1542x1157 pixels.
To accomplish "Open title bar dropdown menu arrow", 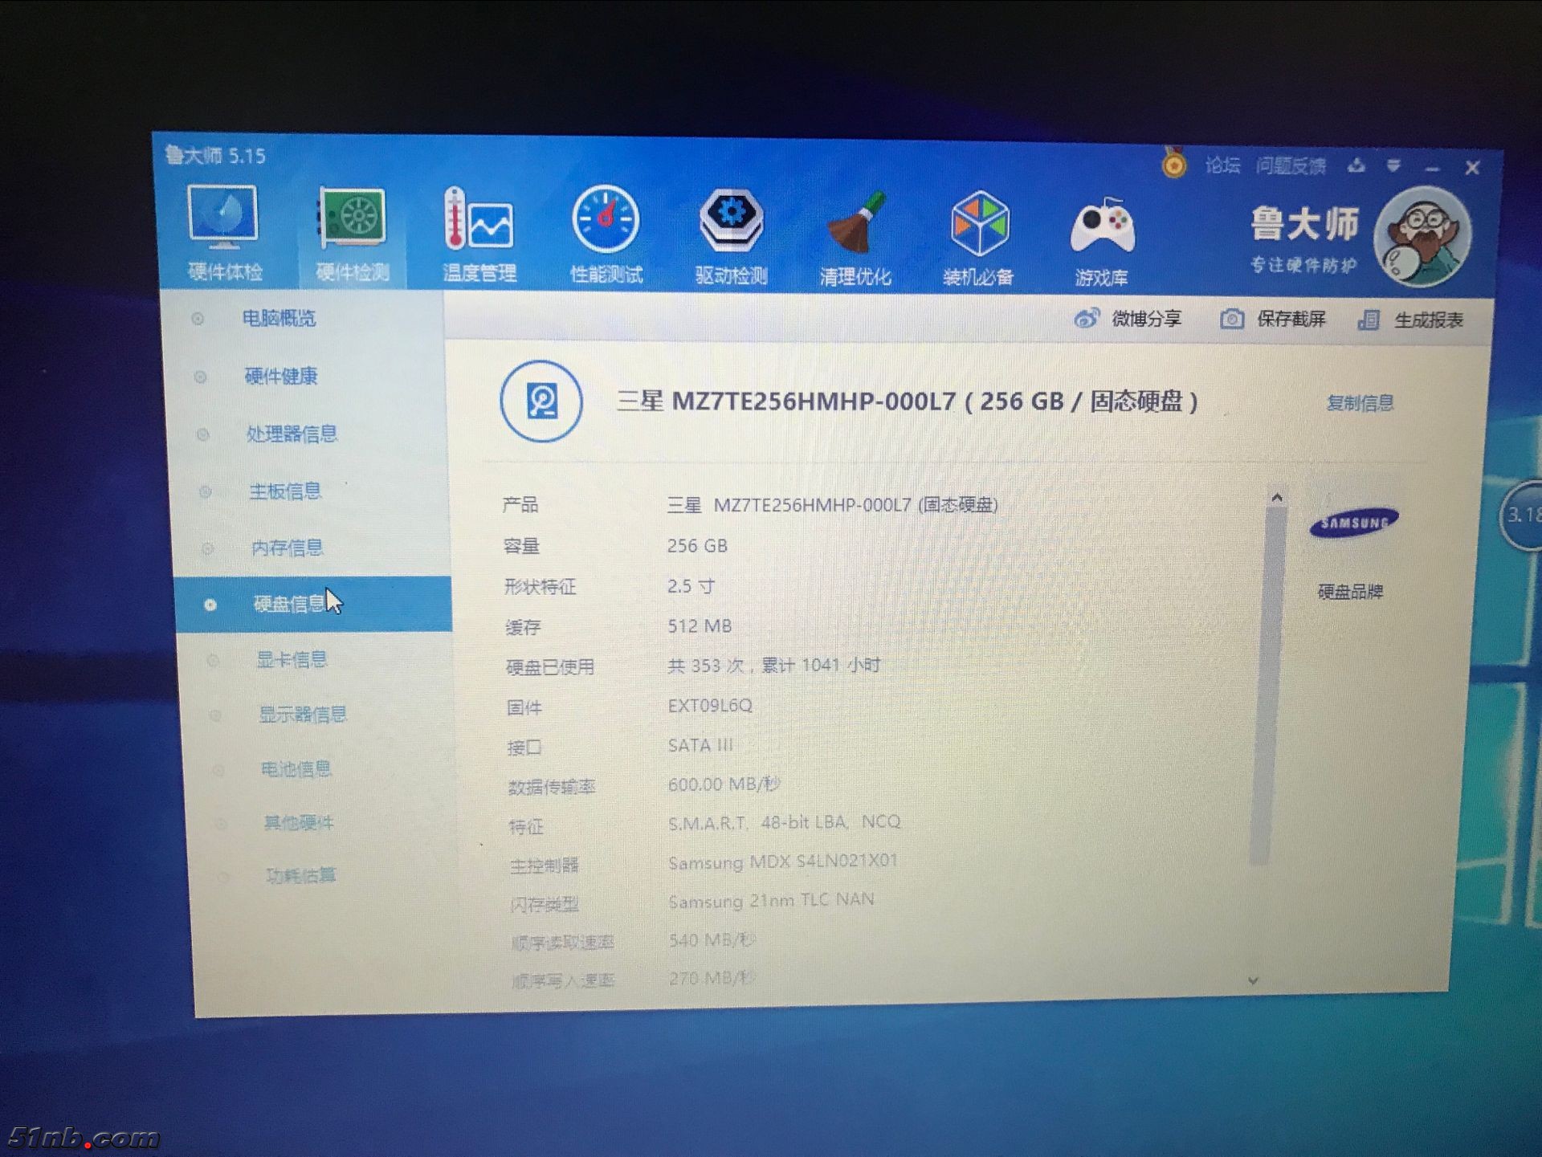I will (1393, 165).
